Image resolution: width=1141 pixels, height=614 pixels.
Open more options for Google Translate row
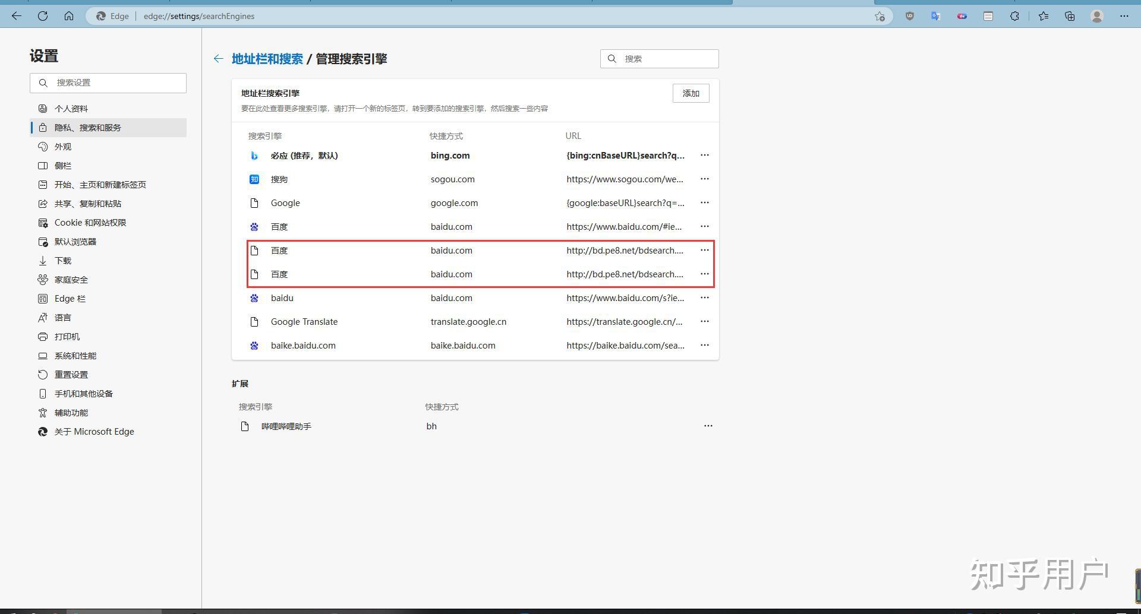[705, 321]
